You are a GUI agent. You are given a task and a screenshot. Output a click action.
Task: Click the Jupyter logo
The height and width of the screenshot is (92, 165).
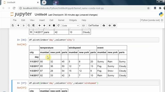point(21,14)
